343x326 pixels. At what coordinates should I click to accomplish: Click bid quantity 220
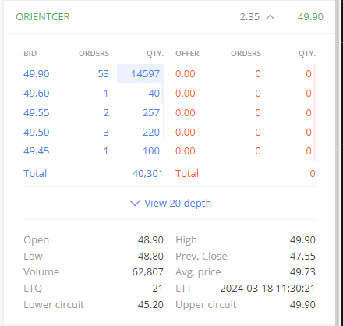point(151,133)
